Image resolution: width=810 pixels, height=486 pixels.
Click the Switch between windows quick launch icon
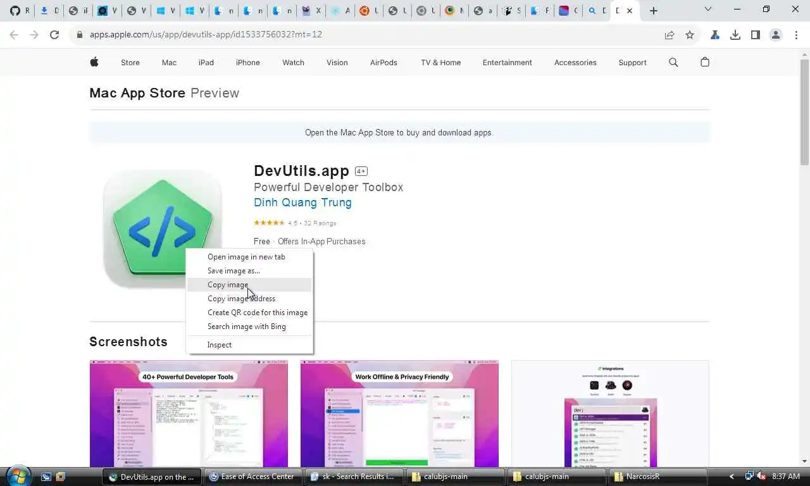pyautogui.click(x=60, y=477)
